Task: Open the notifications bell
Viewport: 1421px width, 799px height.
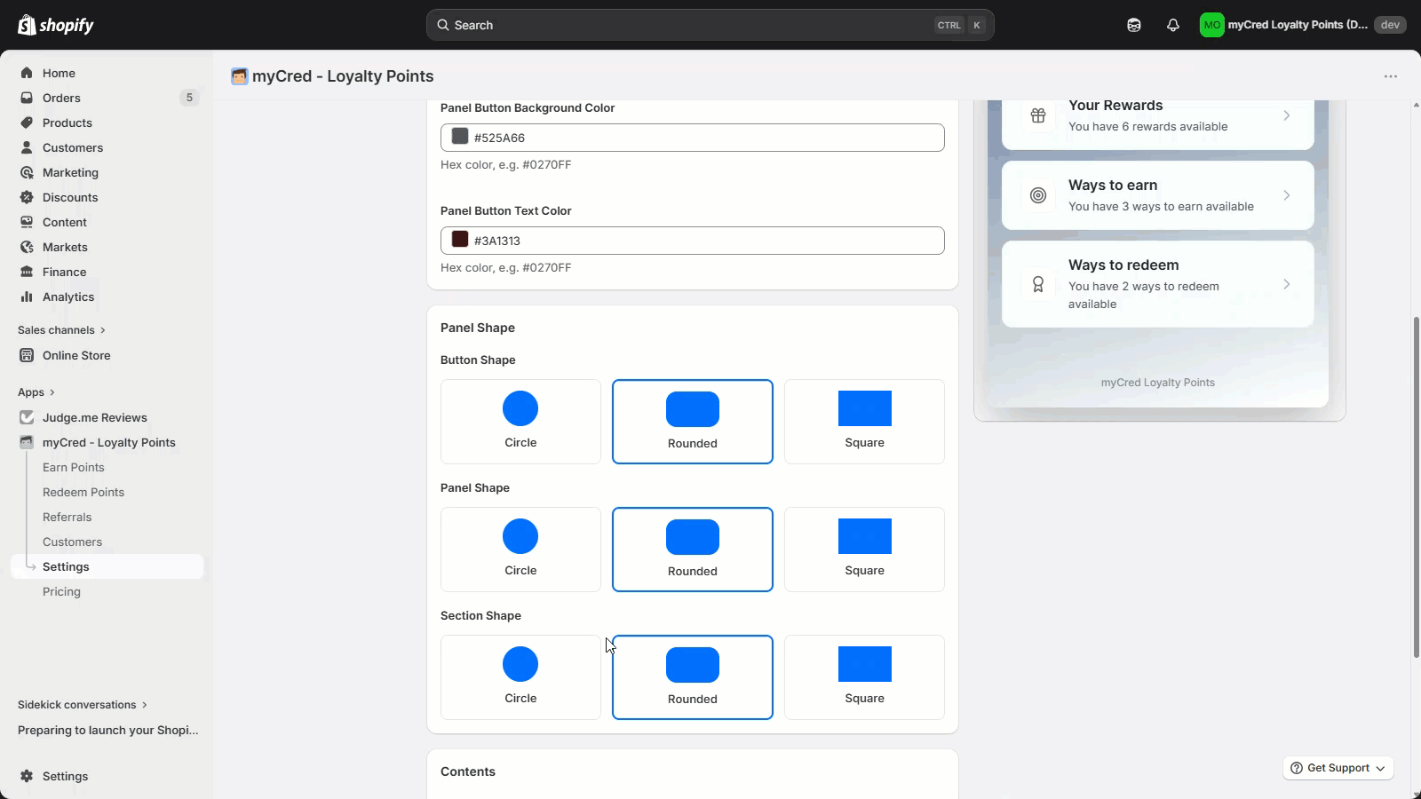Action: 1172,25
